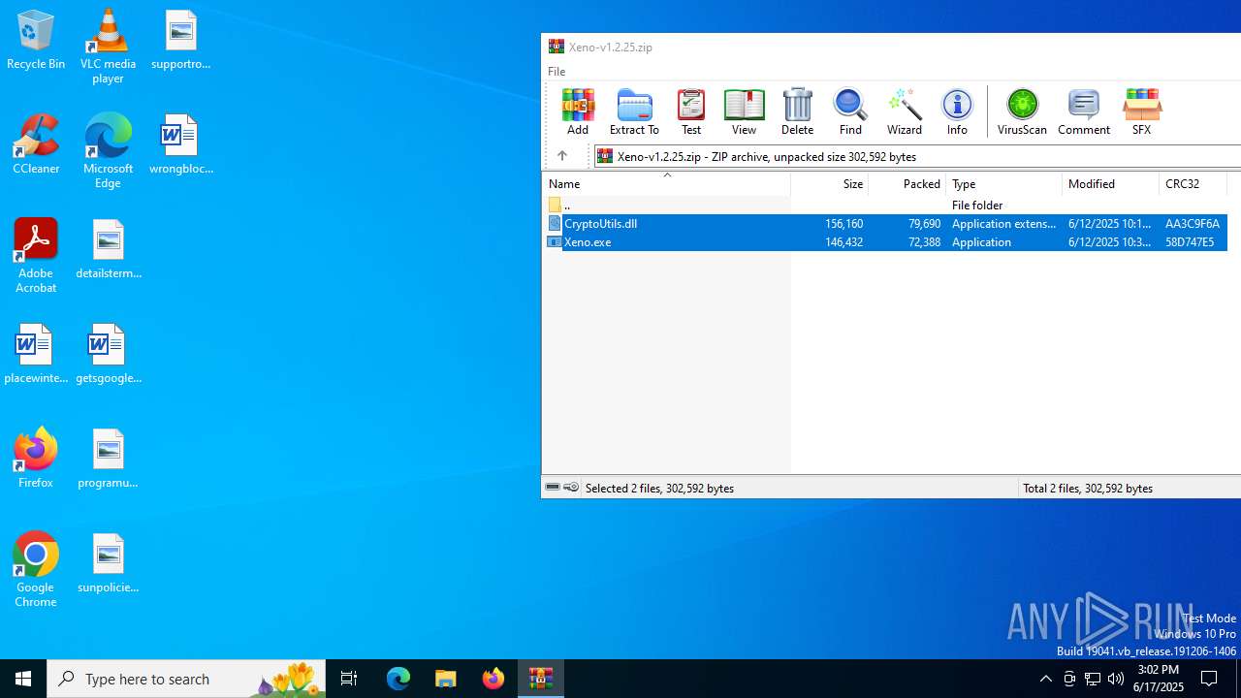Start VirusScan on the archive
This screenshot has height=698, width=1241.
coord(1022,111)
